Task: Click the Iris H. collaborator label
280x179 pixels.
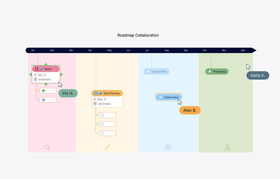Action: click(68, 93)
